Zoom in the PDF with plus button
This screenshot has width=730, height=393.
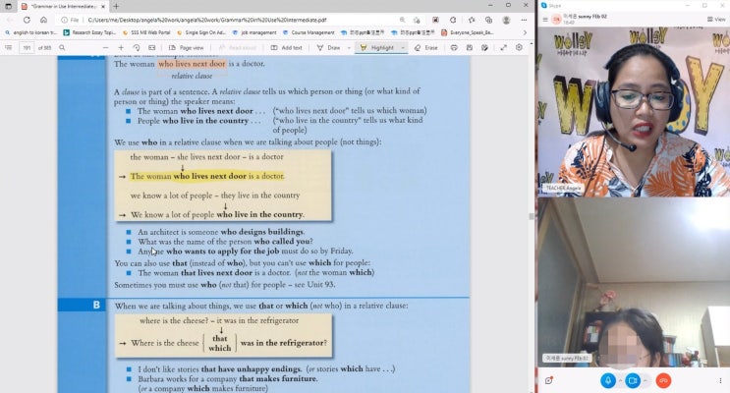[x=121, y=47]
